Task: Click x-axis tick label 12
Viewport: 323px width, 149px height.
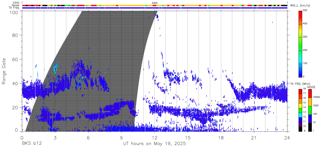Action: click(154, 138)
